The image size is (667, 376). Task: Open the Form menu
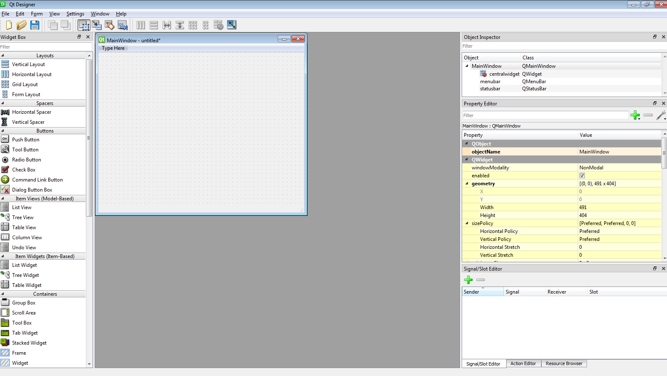point(36,14)
